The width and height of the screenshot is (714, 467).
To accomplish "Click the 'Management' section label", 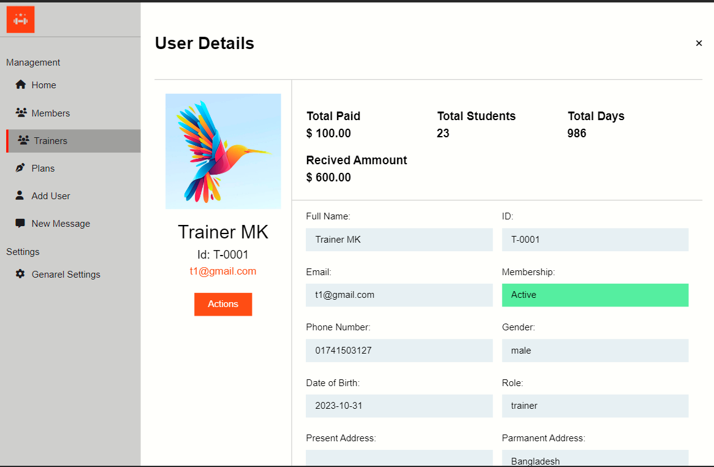I will [x=33, y=63].
